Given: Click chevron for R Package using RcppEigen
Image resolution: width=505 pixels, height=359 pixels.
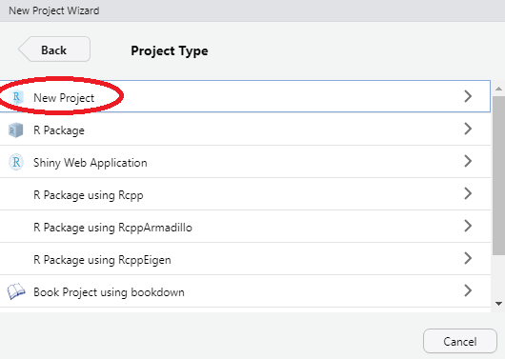Looking at the screenshot, I should 468,258.
